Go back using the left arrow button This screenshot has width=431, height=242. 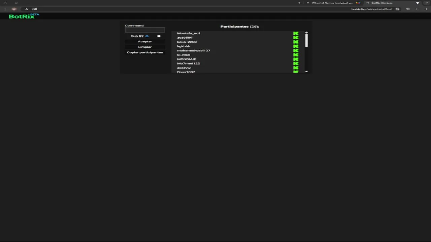point(417,9)
